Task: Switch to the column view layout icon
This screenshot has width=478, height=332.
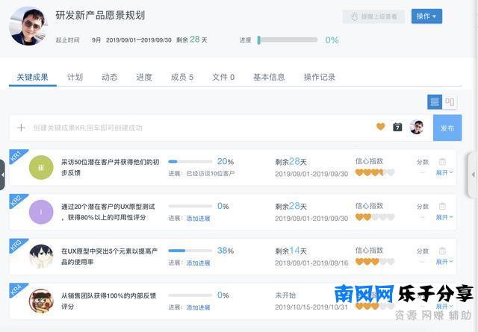Action: [x=450, y=101]
